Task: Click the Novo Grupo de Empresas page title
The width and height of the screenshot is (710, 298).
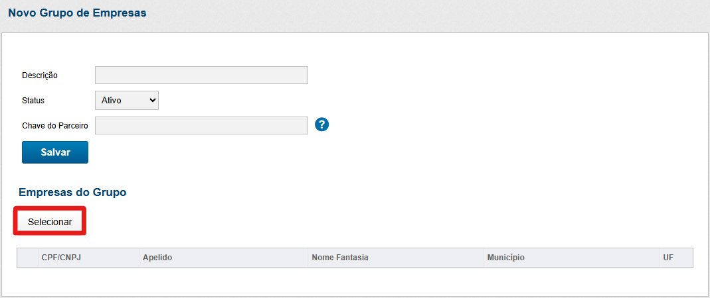Action: click(77, 13)
